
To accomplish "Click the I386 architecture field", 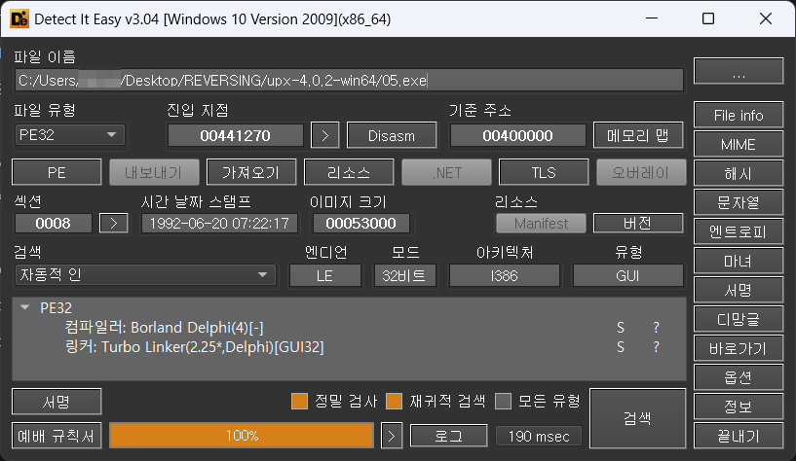I will (x=504, y=276).
